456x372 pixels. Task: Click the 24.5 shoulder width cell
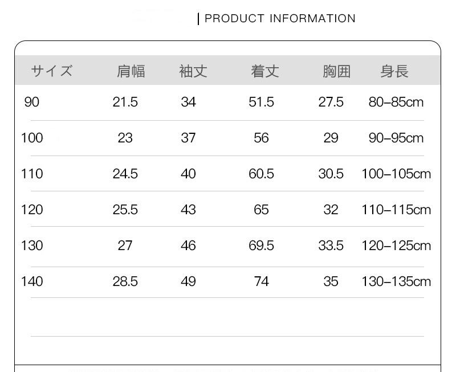click(x=125, y=174)
